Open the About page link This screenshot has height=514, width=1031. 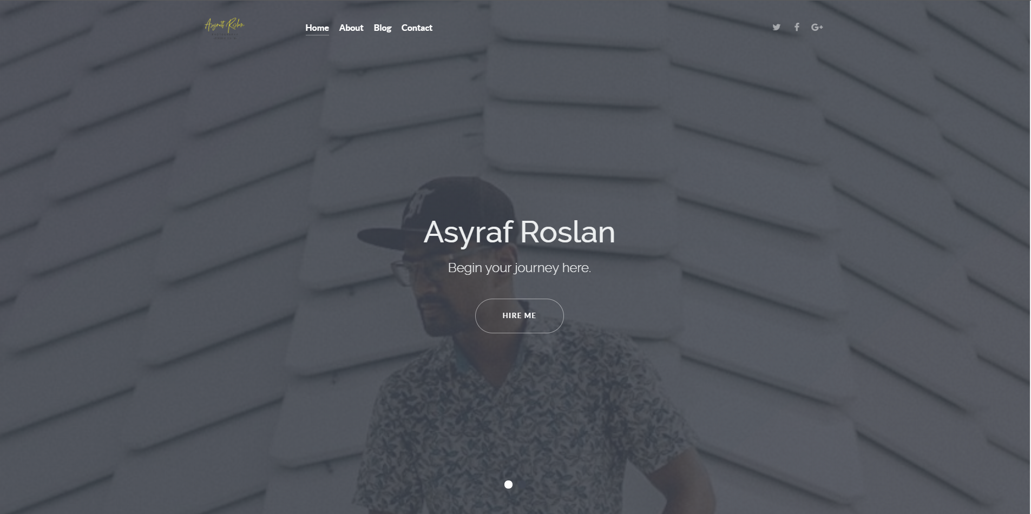coord(351,28)
